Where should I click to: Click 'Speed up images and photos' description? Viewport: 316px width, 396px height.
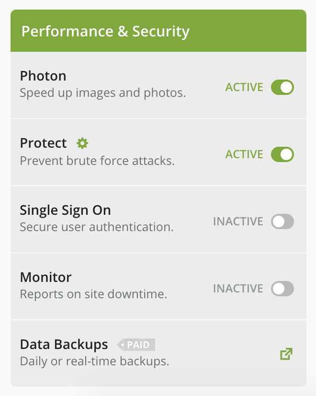click(x=103, y=93)
